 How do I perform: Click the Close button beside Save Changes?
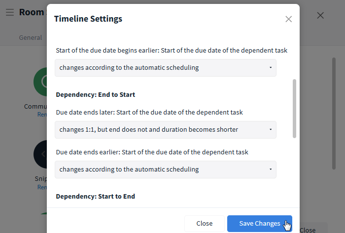point(205,223)
